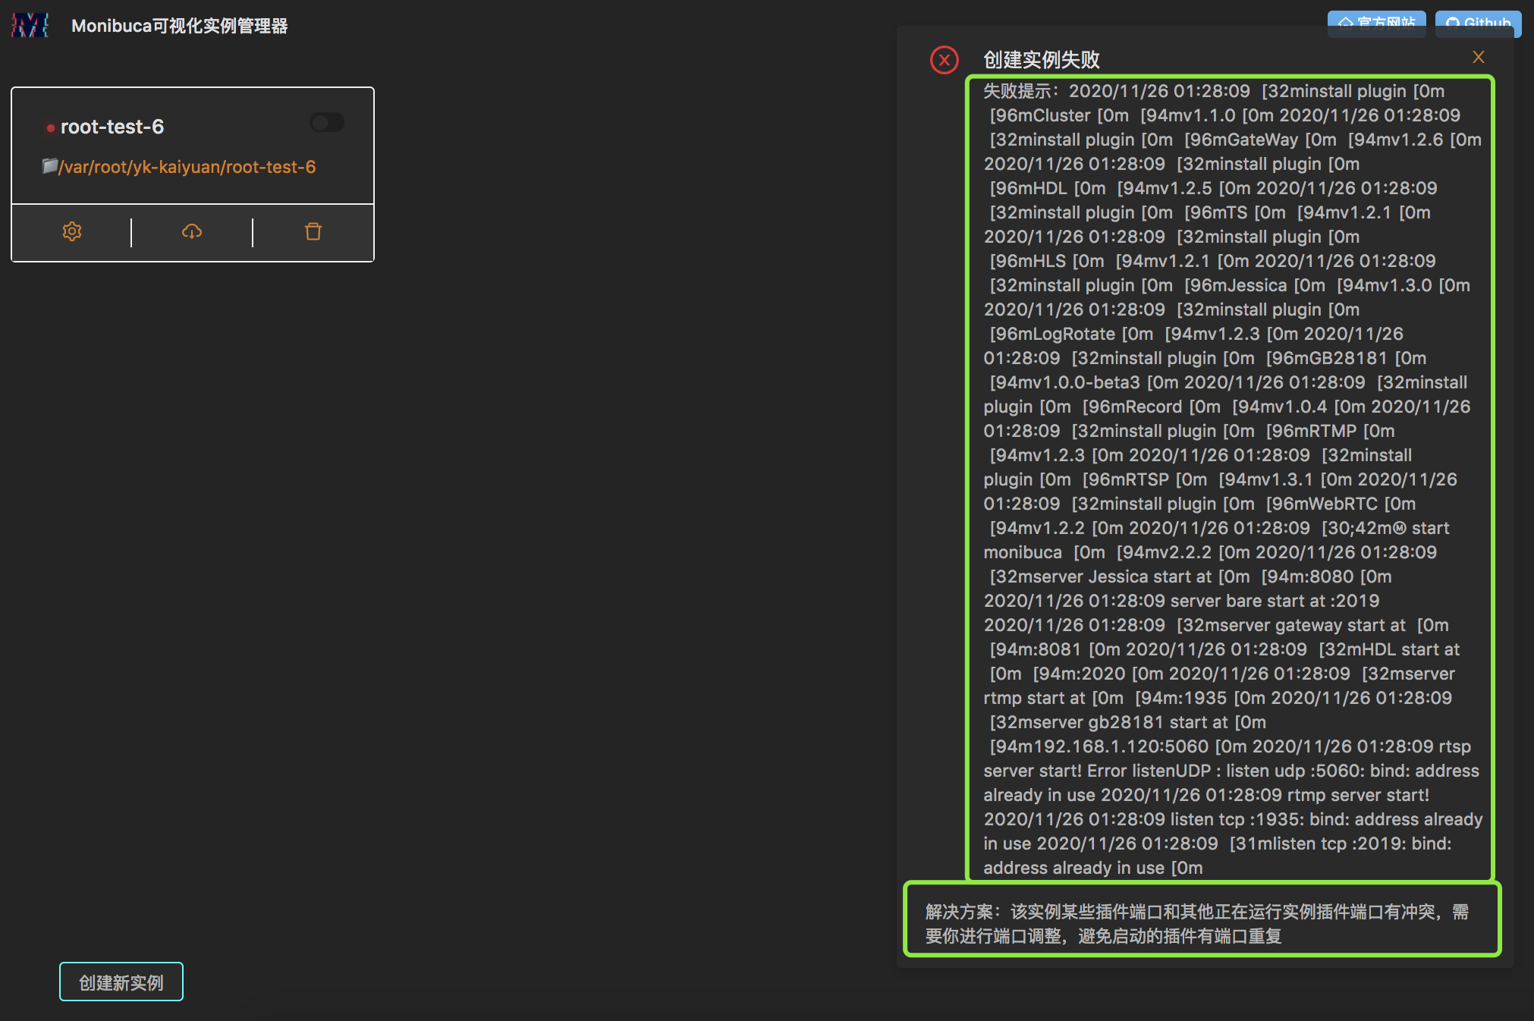
Task: Open settings gear for root-test-6
Action: (x=72, y=231)
